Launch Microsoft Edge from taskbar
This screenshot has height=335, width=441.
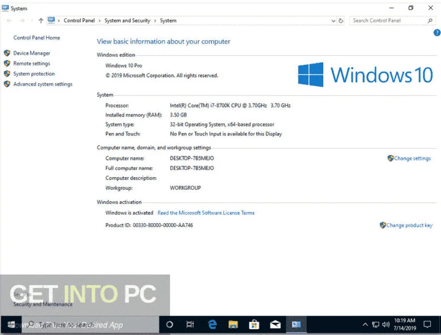click(212, 325)
